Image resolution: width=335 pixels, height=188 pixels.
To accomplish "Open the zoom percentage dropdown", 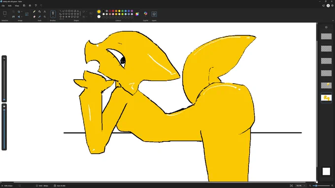I will [301, 186].
